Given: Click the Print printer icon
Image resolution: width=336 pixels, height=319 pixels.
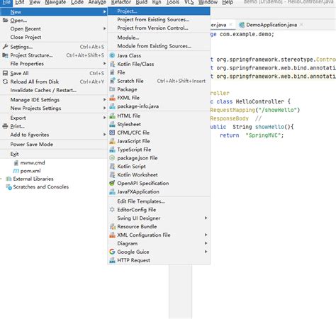Looking at the screenshot, I should 5,126.
